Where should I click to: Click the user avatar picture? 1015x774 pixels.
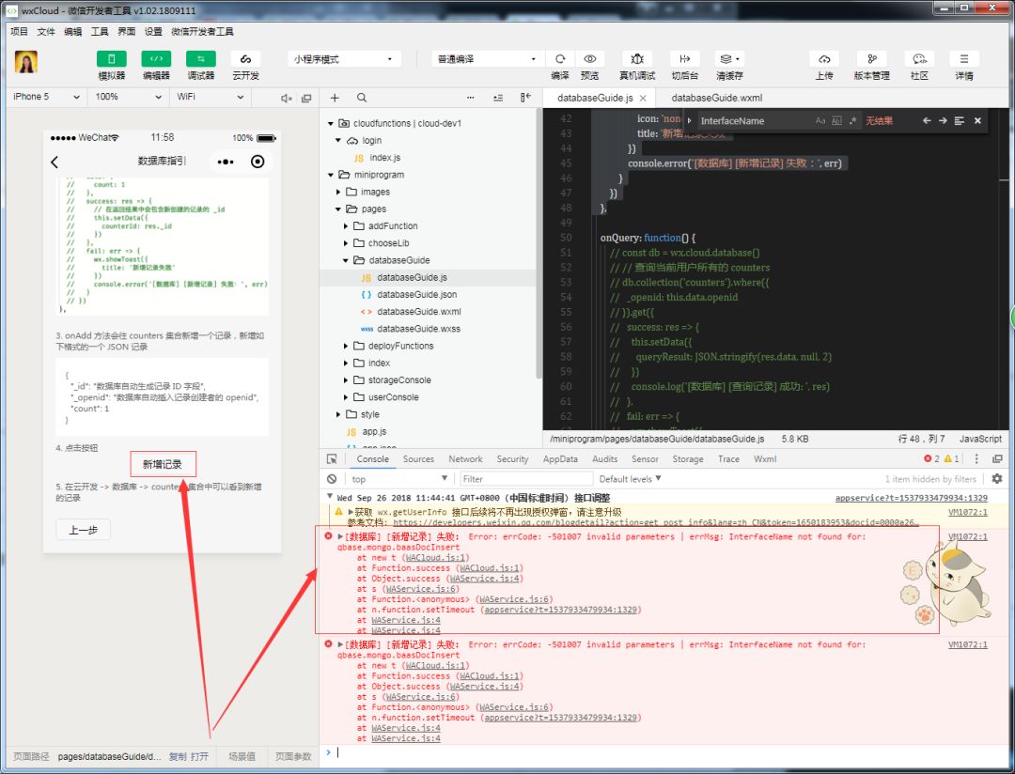pyautogui.click(x=26, y=61)
